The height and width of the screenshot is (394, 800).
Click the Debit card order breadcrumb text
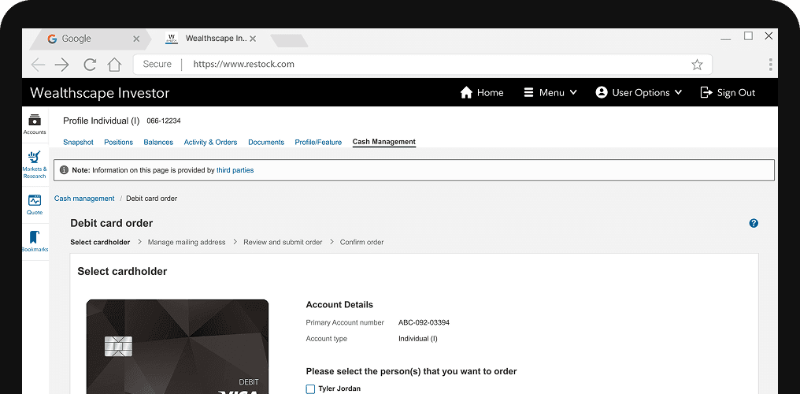(x=151, y=199)
